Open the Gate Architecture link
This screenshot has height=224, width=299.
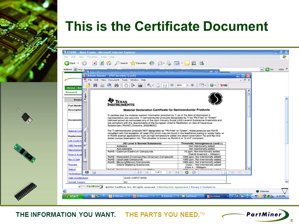78,178
